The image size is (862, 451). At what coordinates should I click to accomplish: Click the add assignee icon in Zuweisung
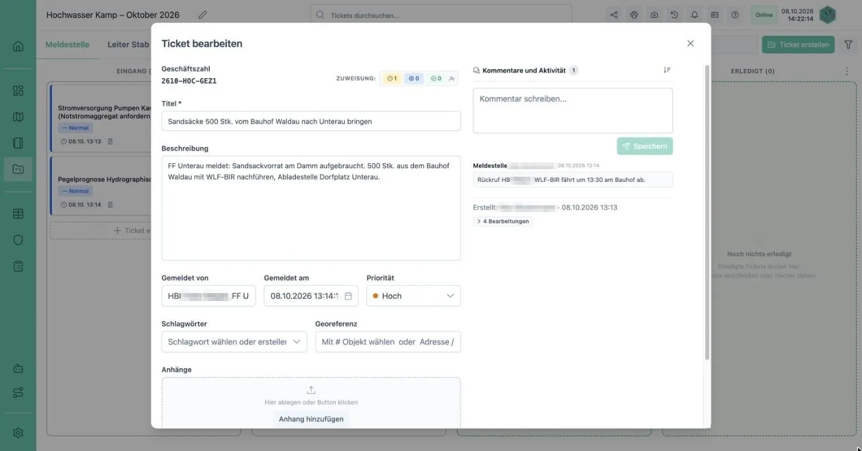click(452, 79)
